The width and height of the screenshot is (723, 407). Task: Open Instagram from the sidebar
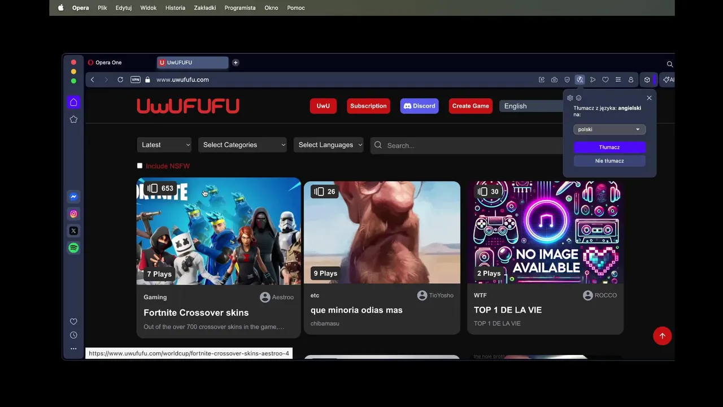73,214
